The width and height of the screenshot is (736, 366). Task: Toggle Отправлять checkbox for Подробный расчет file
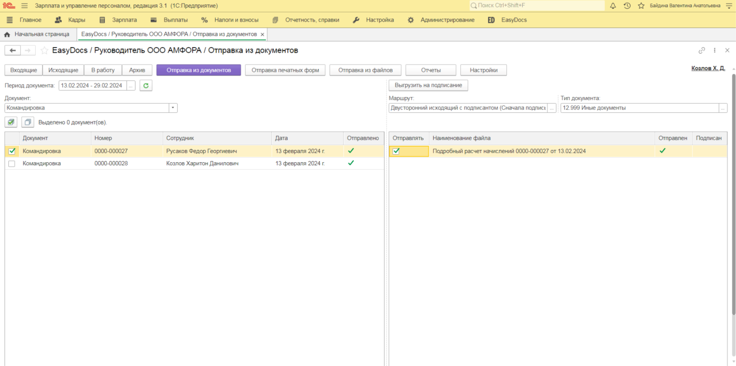click(x=396, y=151)
